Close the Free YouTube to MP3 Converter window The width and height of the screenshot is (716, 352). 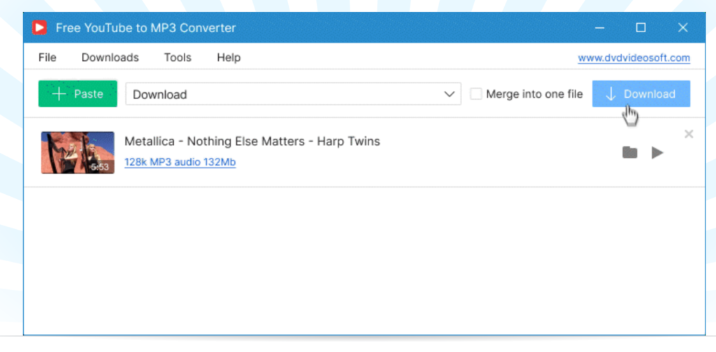click(682, 28)
